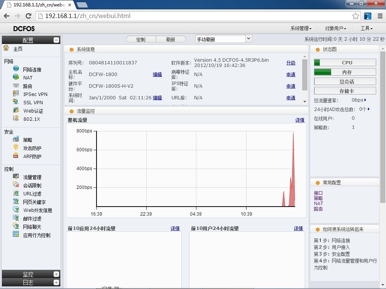Open 主页 in the sidebar
The height and width of the screenshot is (289, 386).
[x=18, y=49]
